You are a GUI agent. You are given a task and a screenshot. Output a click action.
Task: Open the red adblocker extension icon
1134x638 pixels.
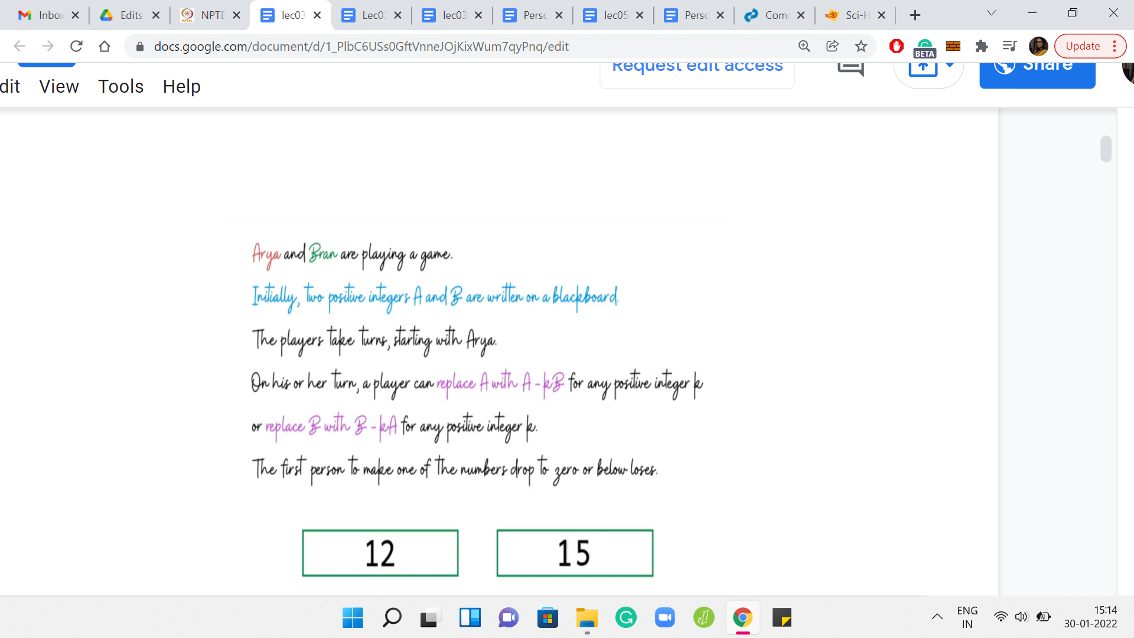pos(896,46)
